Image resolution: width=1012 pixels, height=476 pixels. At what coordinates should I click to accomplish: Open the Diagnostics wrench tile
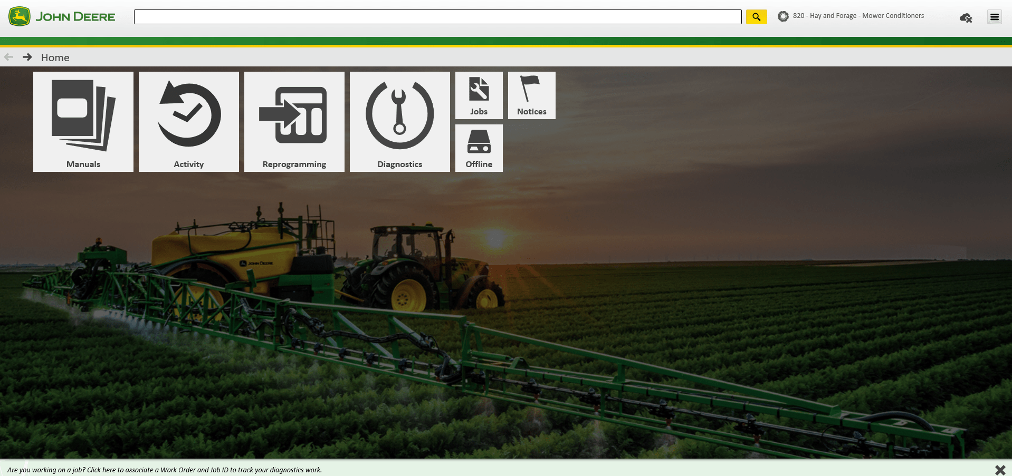(x=399, y=121)
